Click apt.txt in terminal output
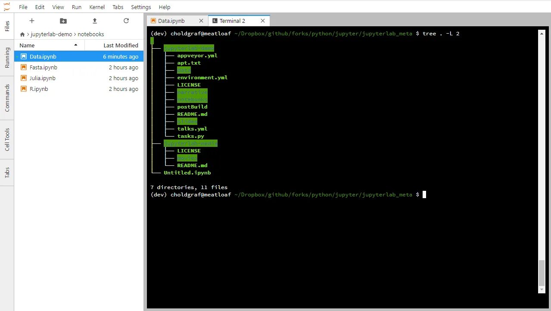 pos(189,63)
